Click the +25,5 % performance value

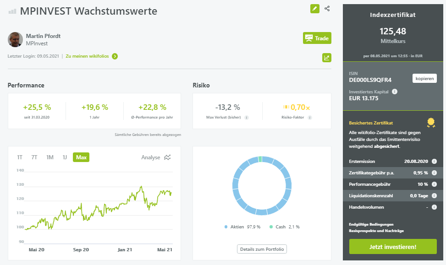(37, 108)
